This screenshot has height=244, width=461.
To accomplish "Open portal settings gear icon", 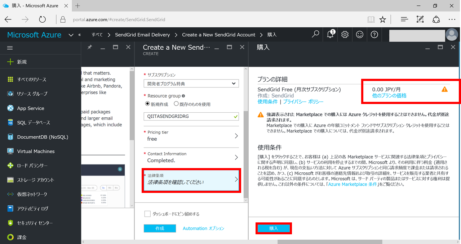I will 345,35.
